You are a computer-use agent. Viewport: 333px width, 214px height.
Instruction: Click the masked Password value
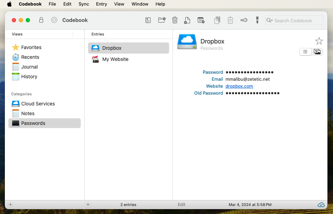pos(249,72)
